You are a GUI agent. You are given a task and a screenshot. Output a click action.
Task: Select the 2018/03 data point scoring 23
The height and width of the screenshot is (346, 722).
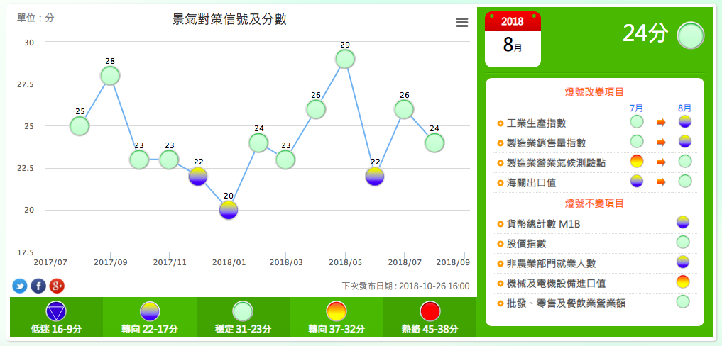(x=285, y=160)
